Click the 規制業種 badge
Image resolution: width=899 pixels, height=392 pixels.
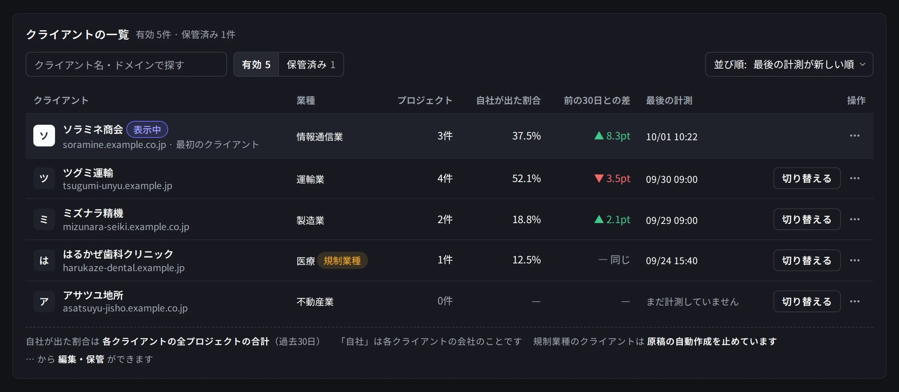pyautogui.click(x=342, y=260)
